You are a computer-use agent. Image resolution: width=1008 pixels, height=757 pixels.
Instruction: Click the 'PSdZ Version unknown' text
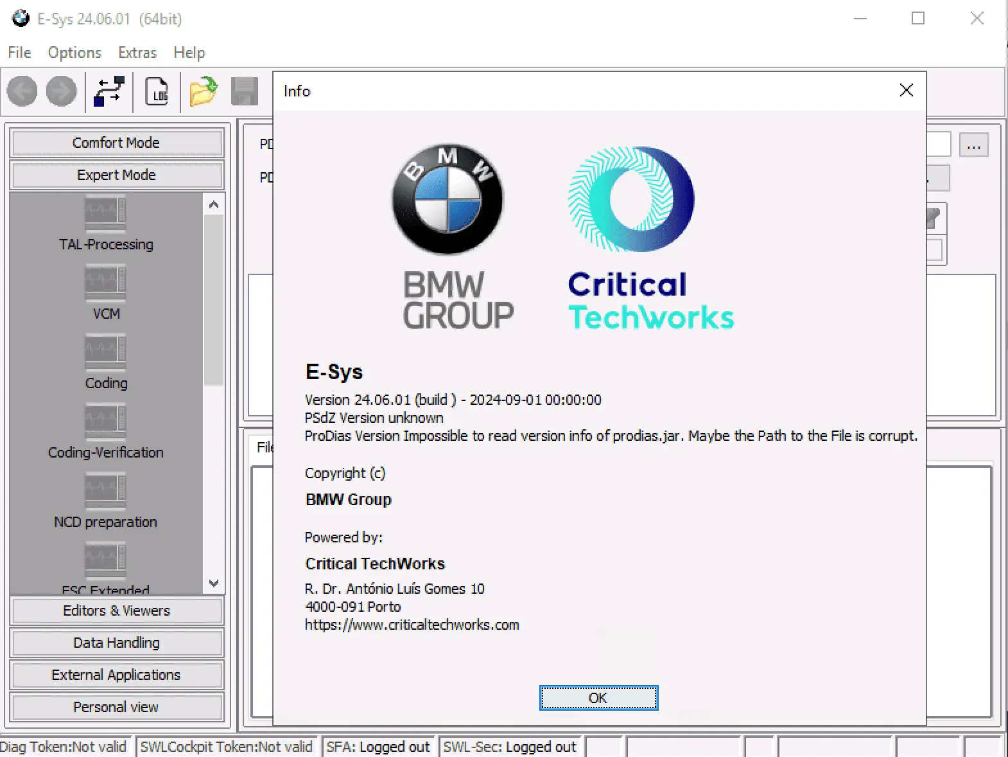374,418
